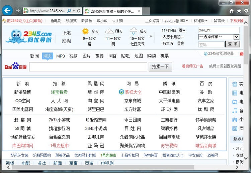The image size is (251, 173).
Task: Open the browser home icon
Action: (x=232, y=11)
